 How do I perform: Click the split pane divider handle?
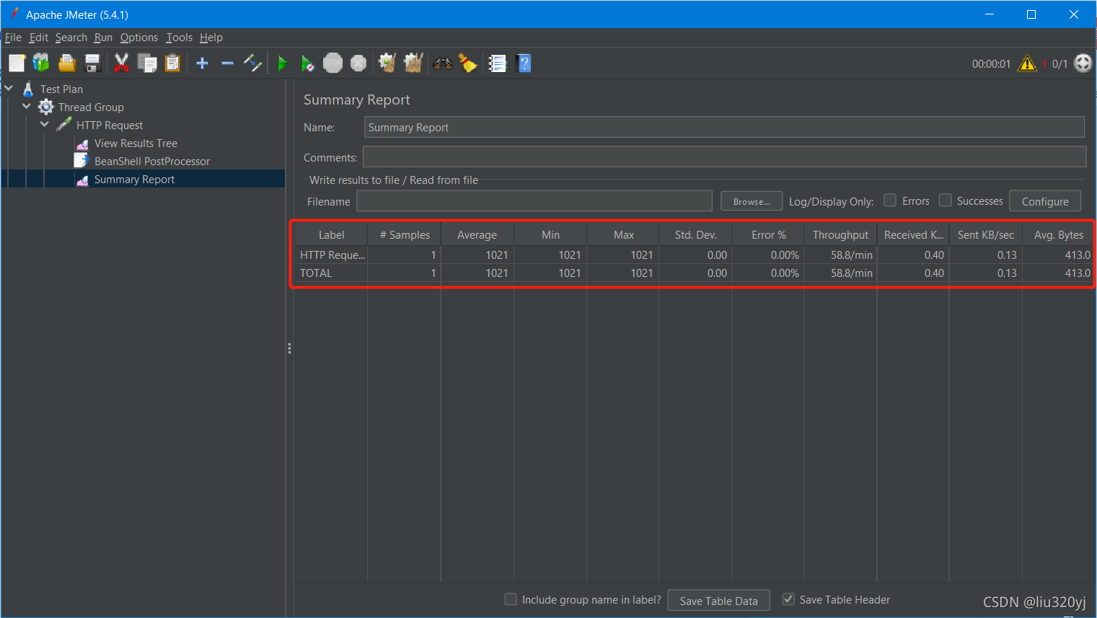pyautogui.click(x=289, y=348)
